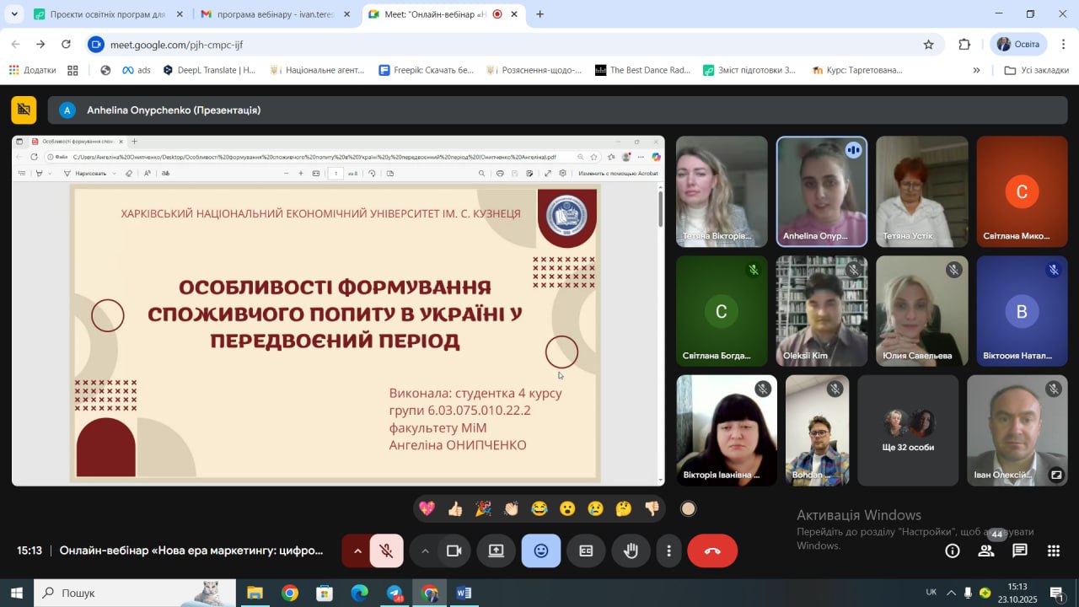Image resolution: width=1079 pixels, height=607 pixels.
Task: Expand video settings arrow next to camera
Action: click(x=425, y=551)
